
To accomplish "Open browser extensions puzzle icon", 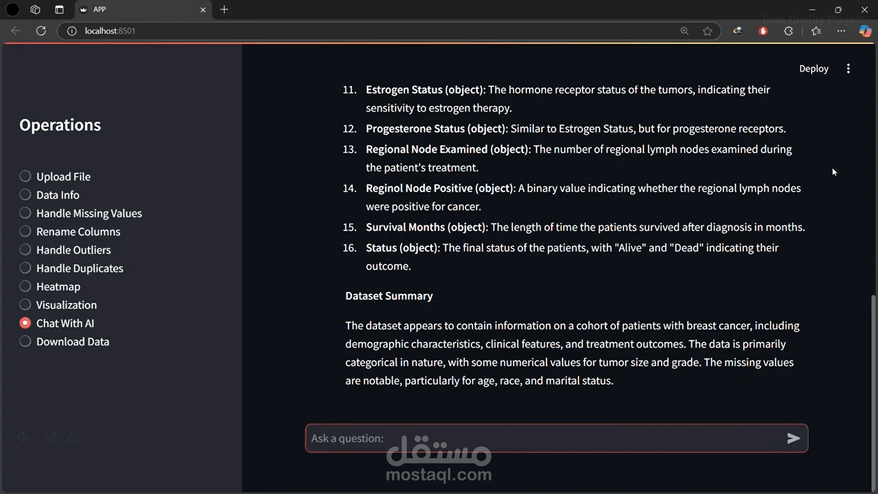I will pyautogui.click(x=788, y=31).
